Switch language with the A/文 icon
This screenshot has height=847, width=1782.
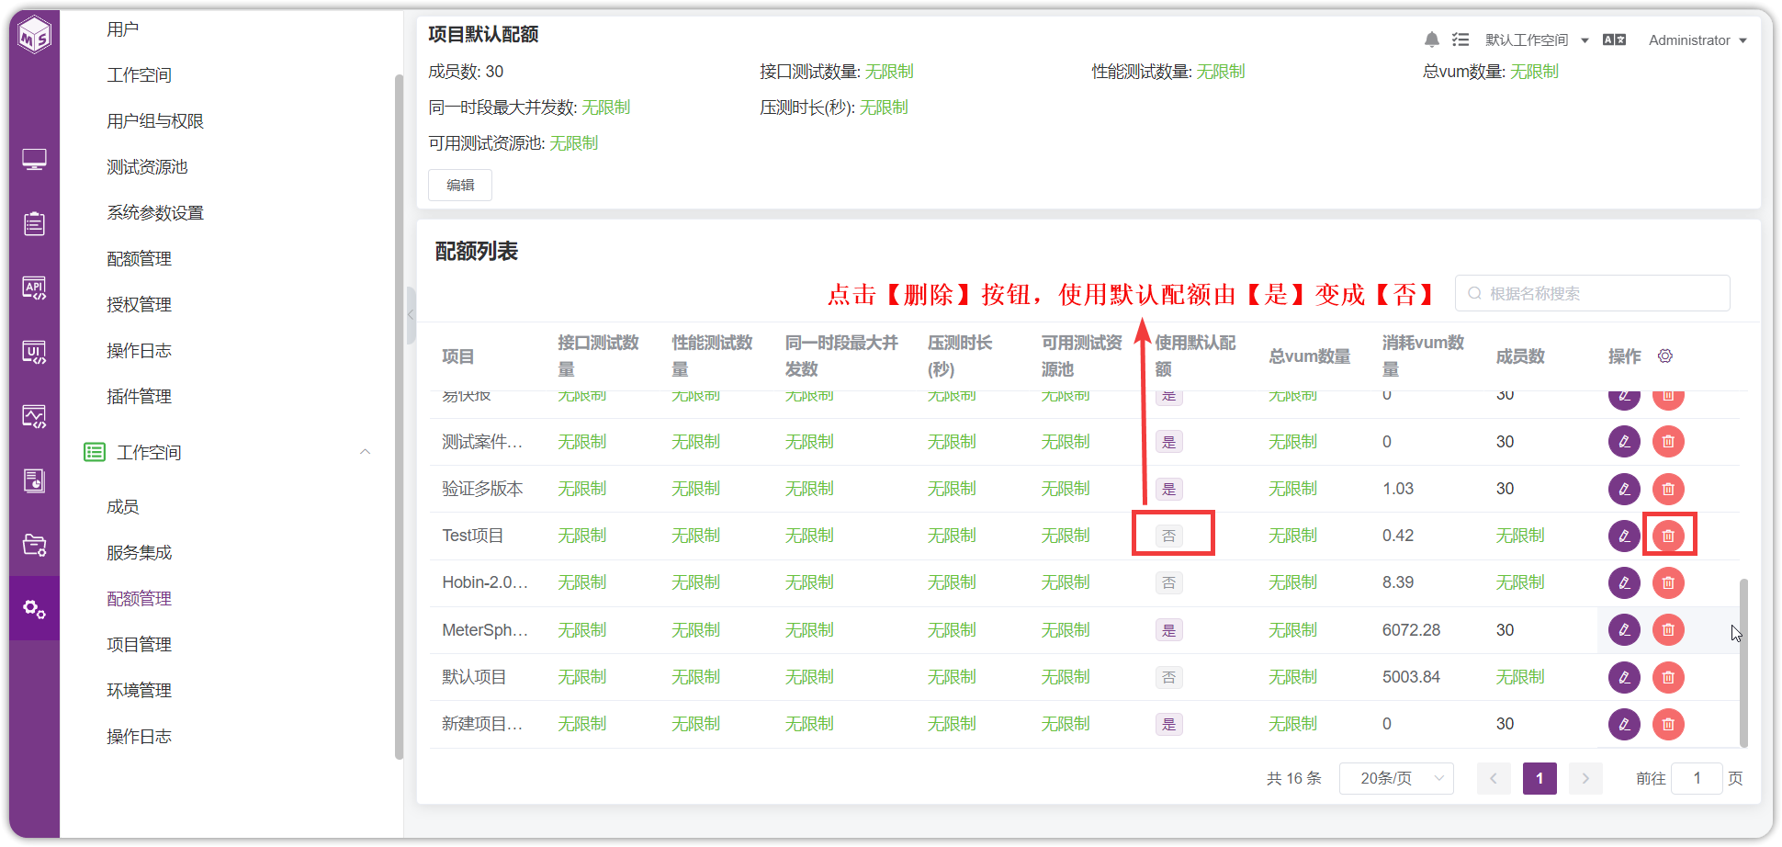pos(1614,40)
